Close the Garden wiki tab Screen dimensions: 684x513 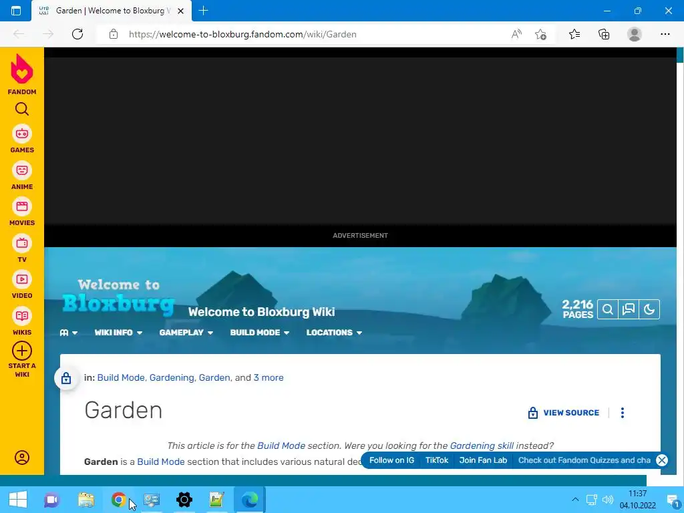180,11
